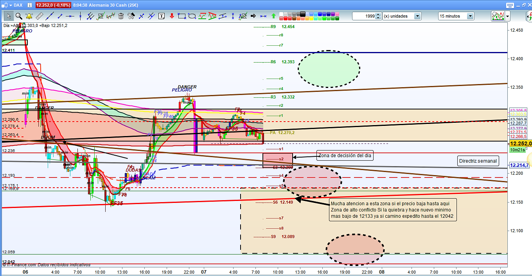Expand the indicators button dropdown arrow
This screenshot has height=276, width=532.
click(x=507, y=16)
